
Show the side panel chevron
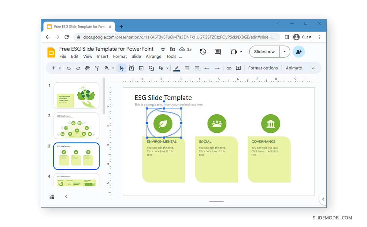[323, 199]
